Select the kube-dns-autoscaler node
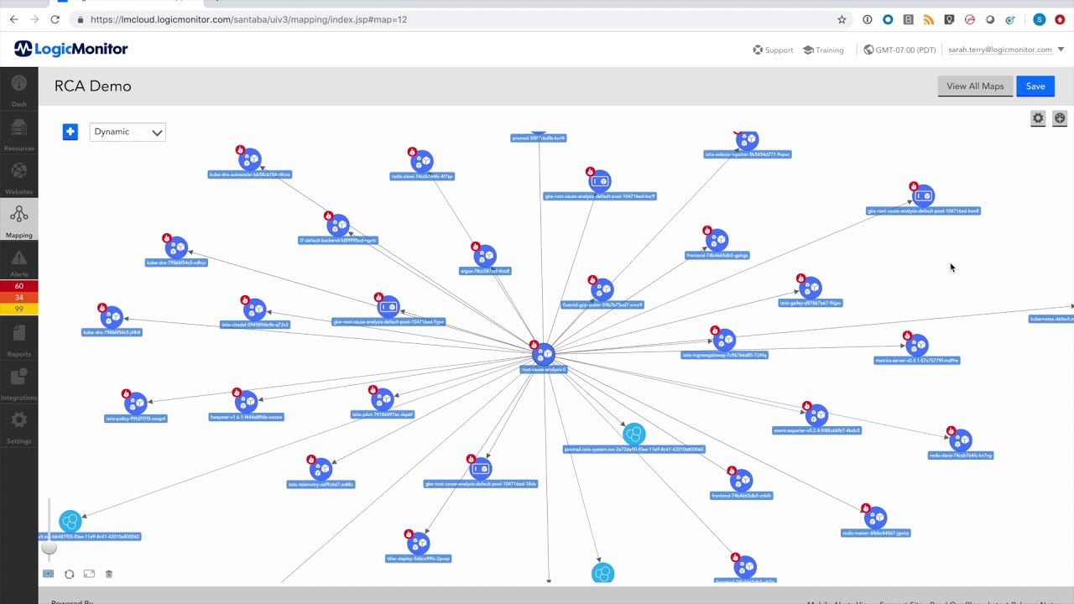 coord(249,159)
